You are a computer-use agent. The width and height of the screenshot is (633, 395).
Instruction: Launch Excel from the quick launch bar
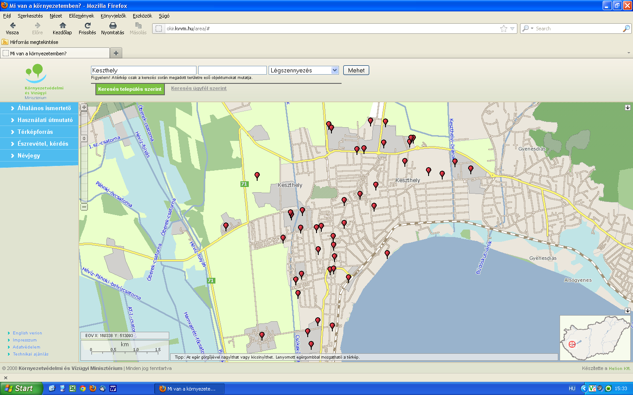(73, 388)
